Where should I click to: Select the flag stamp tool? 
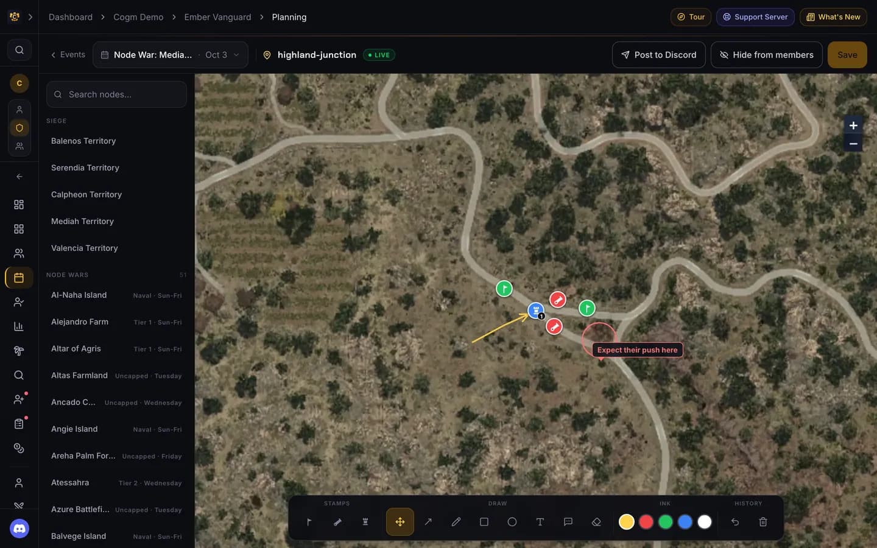pyautogui.click(x=309, y=522)
